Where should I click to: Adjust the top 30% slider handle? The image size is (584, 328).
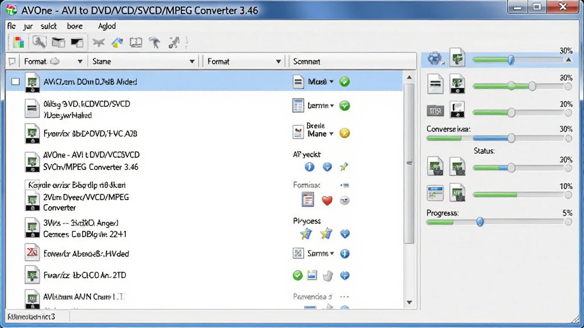511,59
